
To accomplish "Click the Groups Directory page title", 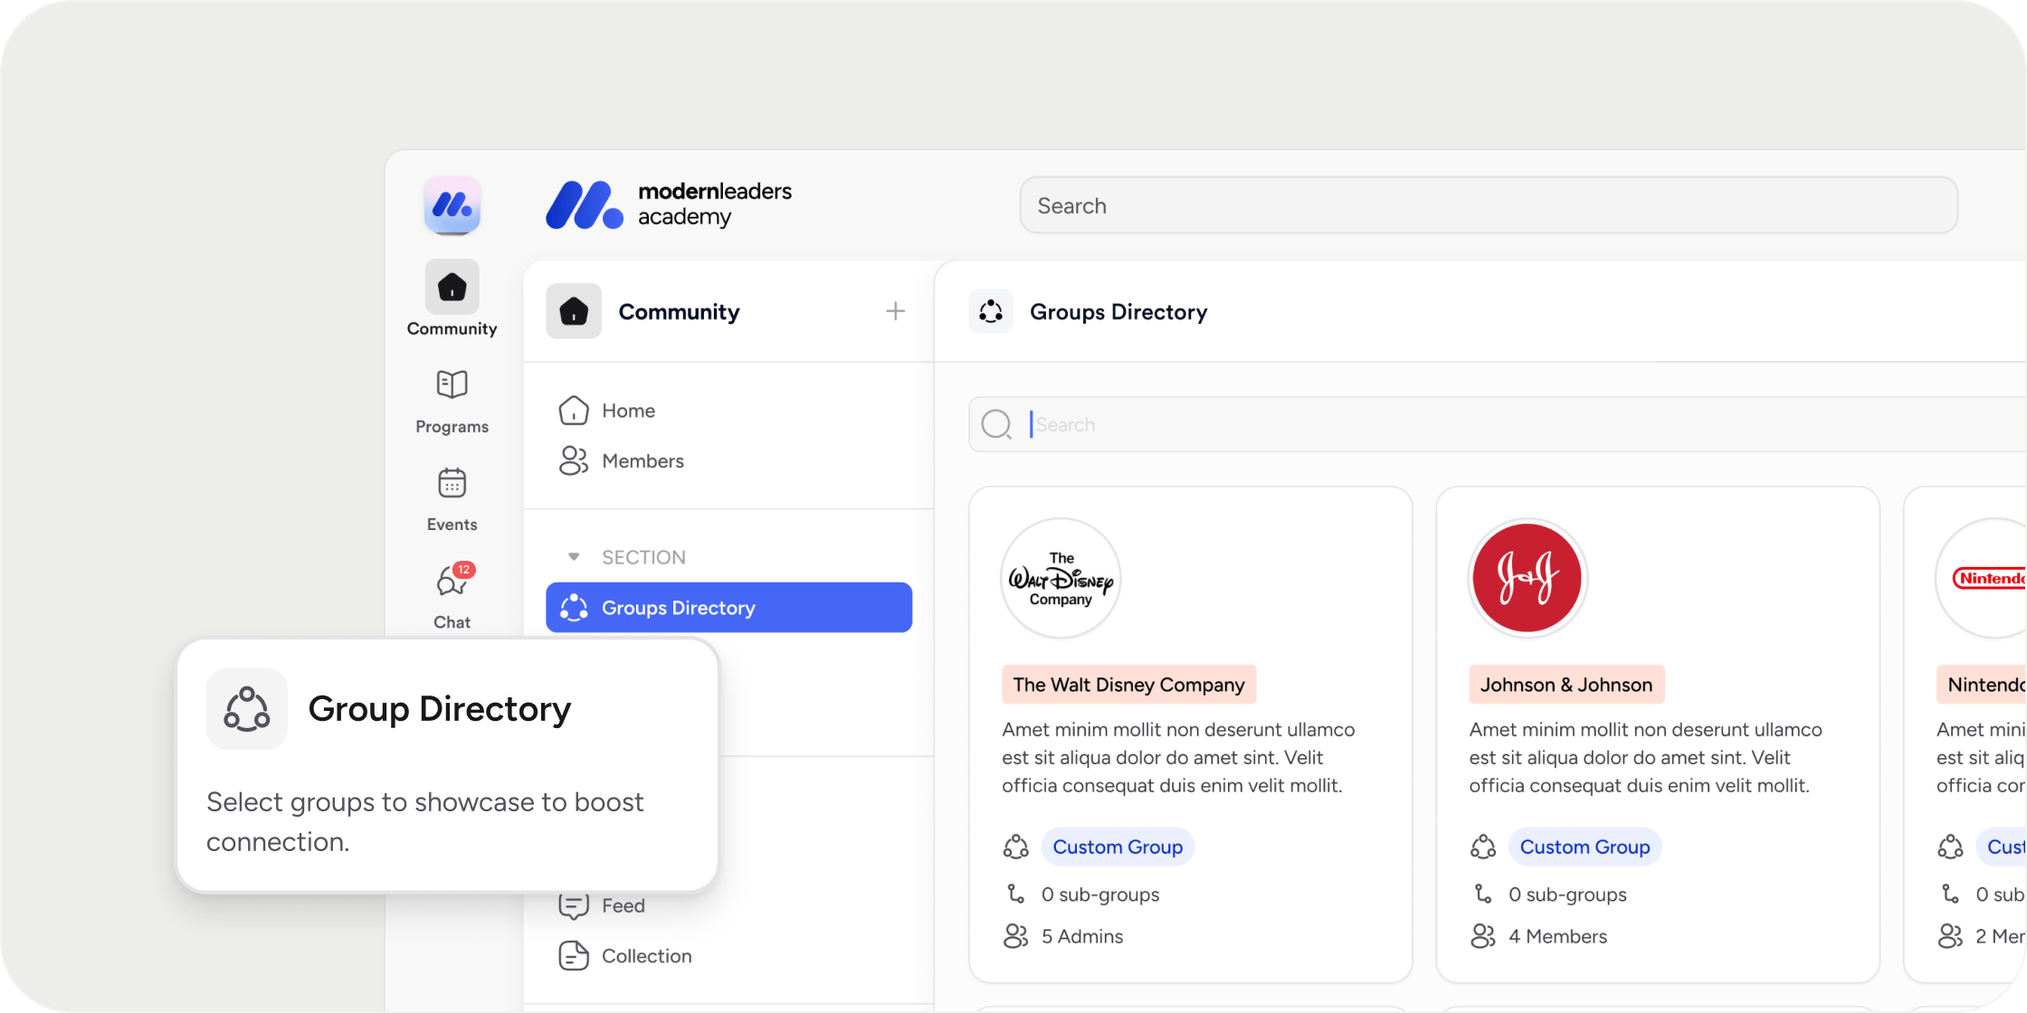I will coord(1118,312).
